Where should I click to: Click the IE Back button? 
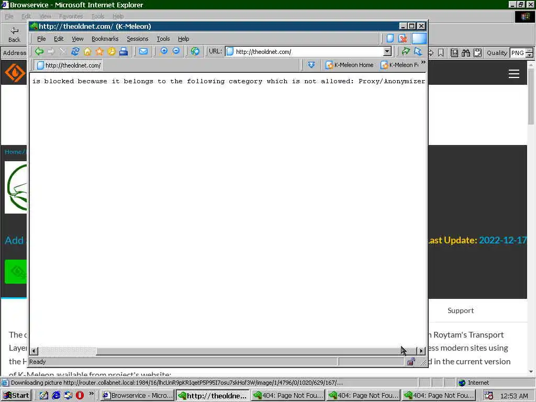tap(14, 34)
